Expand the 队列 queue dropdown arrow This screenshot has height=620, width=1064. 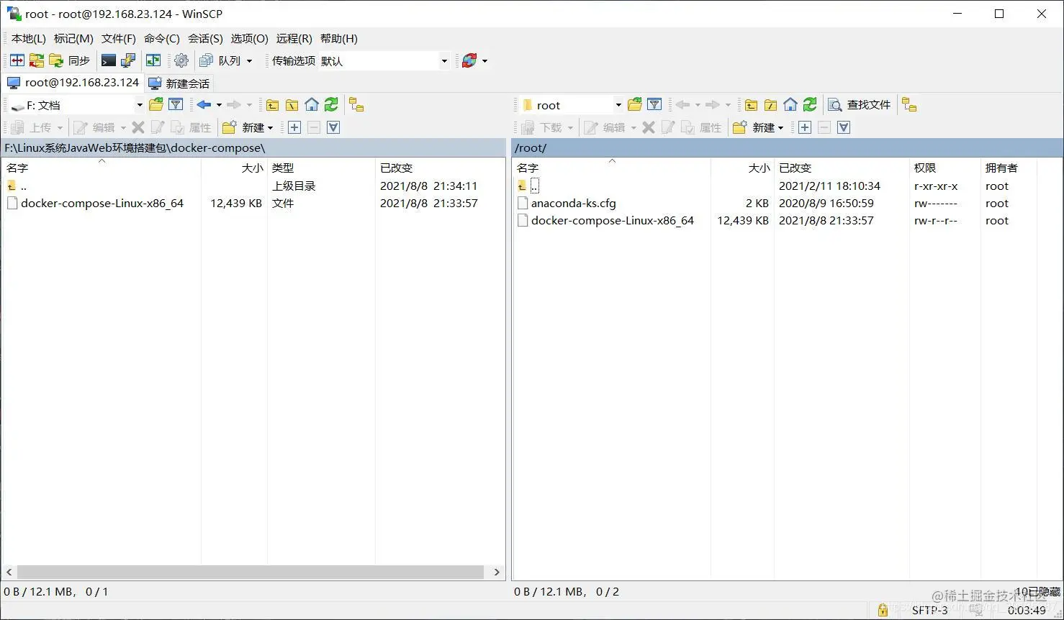250,61
